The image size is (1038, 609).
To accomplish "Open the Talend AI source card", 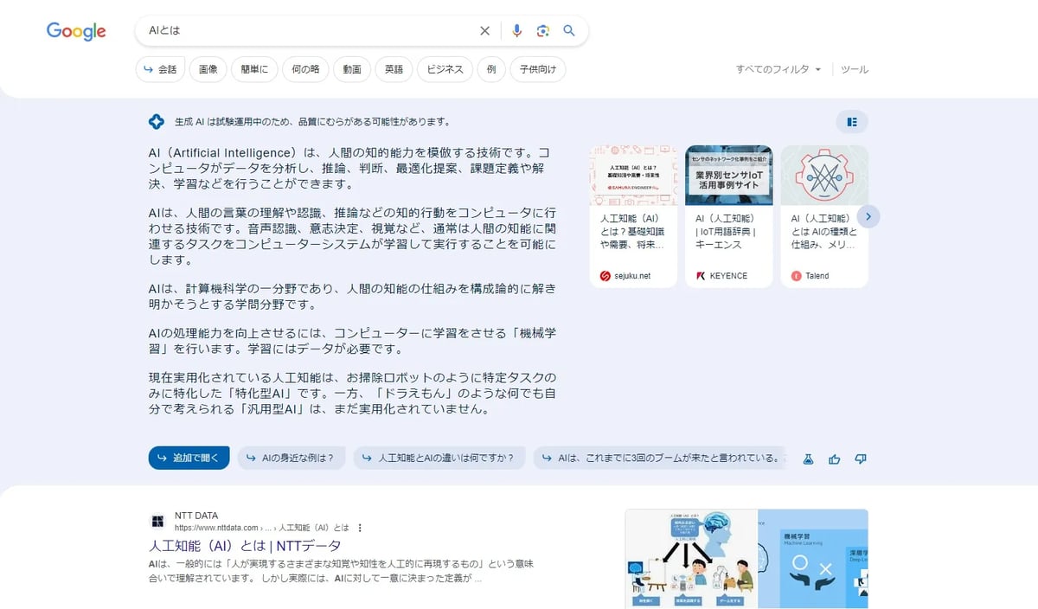I will click(x=824, y=216).
